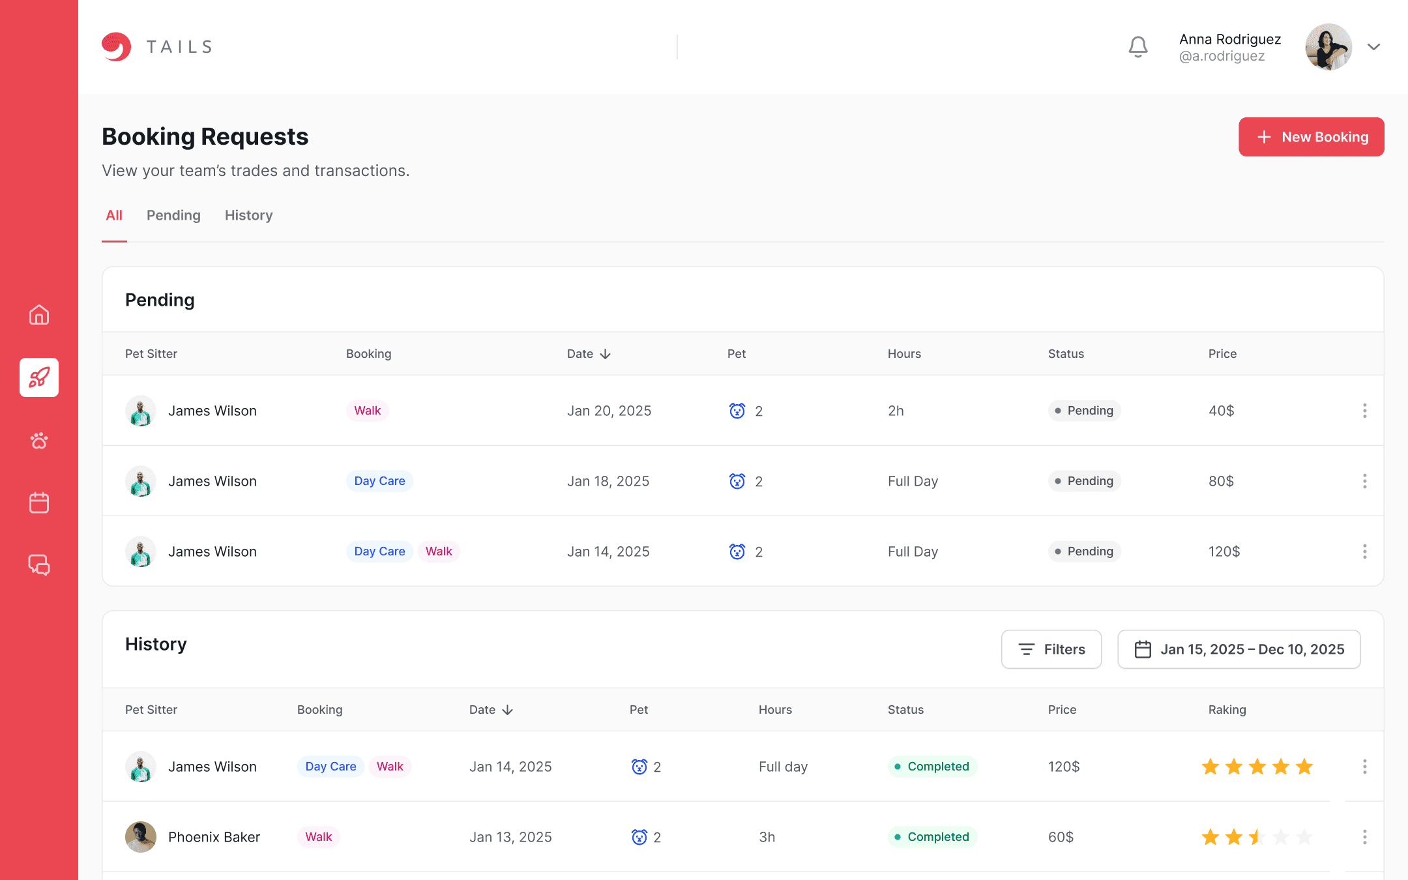Expand the user account chevron dropdown
Screen dimensions: 1408x880
pos(1373,47)
